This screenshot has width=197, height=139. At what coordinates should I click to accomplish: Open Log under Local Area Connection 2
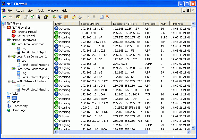pos(24,61)
